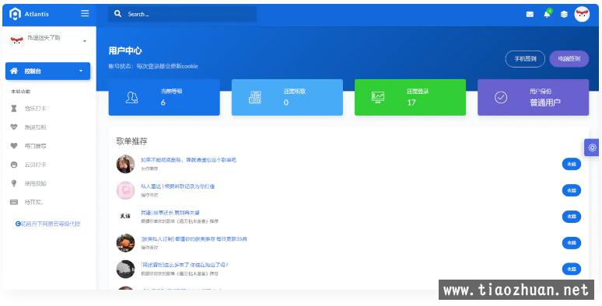Open the 每日更新35首 playlist title link
Screen dimensions: 602x306
(194, 239)
